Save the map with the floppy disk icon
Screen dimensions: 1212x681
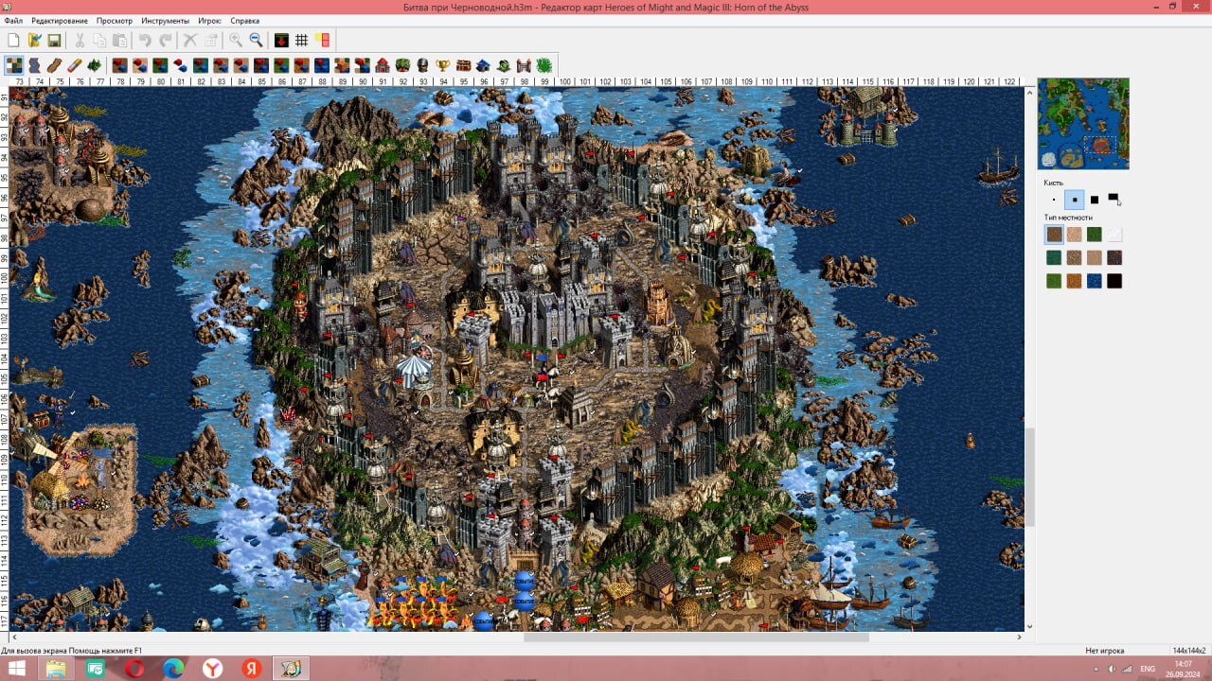(54, 40)
